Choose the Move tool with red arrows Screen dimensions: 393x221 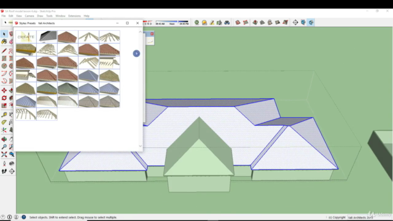point(4,90)
